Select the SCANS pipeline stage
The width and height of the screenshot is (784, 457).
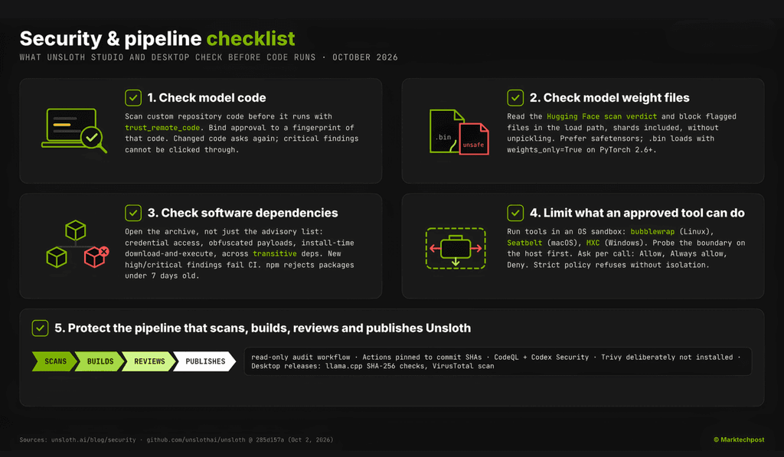tap(54, 361)
